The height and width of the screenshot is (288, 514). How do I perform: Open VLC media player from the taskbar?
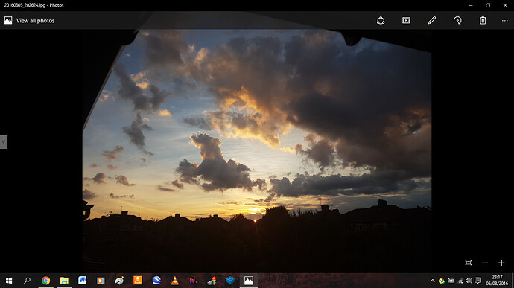[175, 281]
